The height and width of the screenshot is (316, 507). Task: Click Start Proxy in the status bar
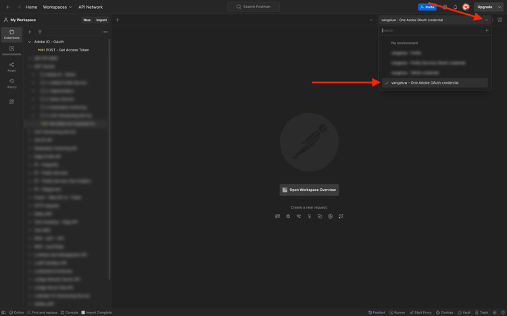coord(420,313)
